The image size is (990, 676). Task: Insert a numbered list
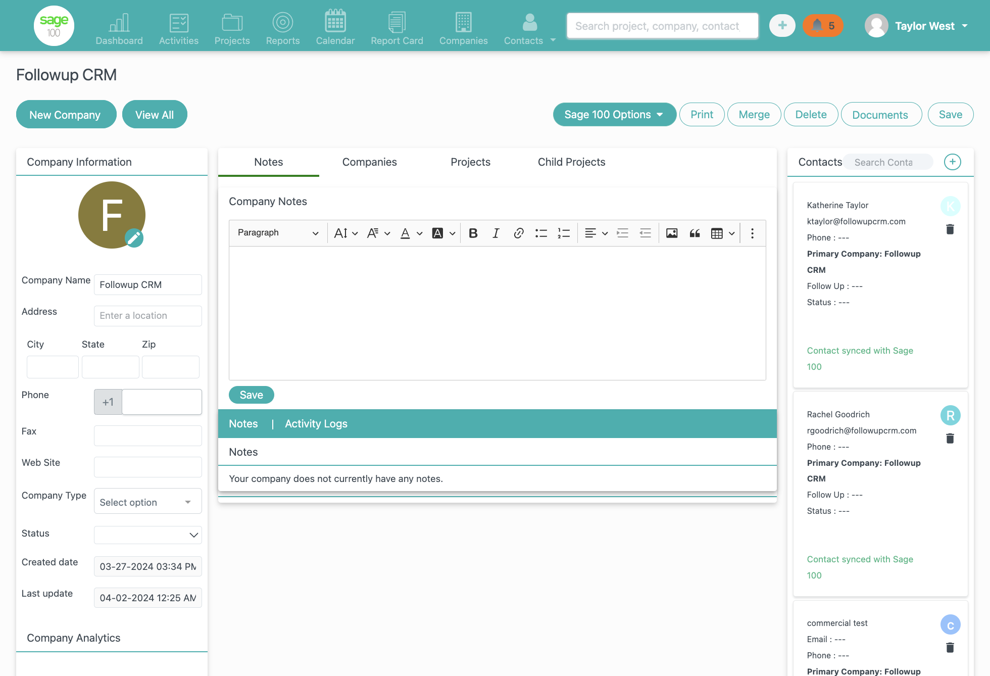pyautogui.click(x=564, y=233)
